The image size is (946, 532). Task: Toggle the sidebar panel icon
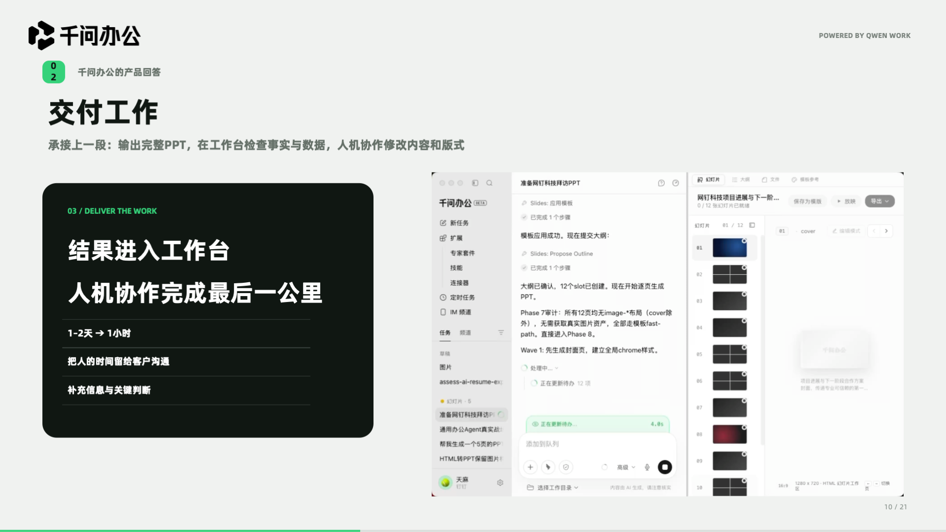coord(475,183)
